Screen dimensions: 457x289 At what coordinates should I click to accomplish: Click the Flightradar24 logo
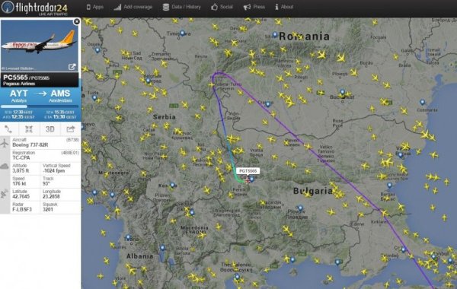coord(34,8)
